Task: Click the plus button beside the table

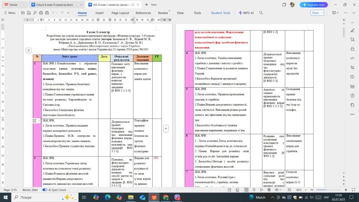Action: pos(166,129)
